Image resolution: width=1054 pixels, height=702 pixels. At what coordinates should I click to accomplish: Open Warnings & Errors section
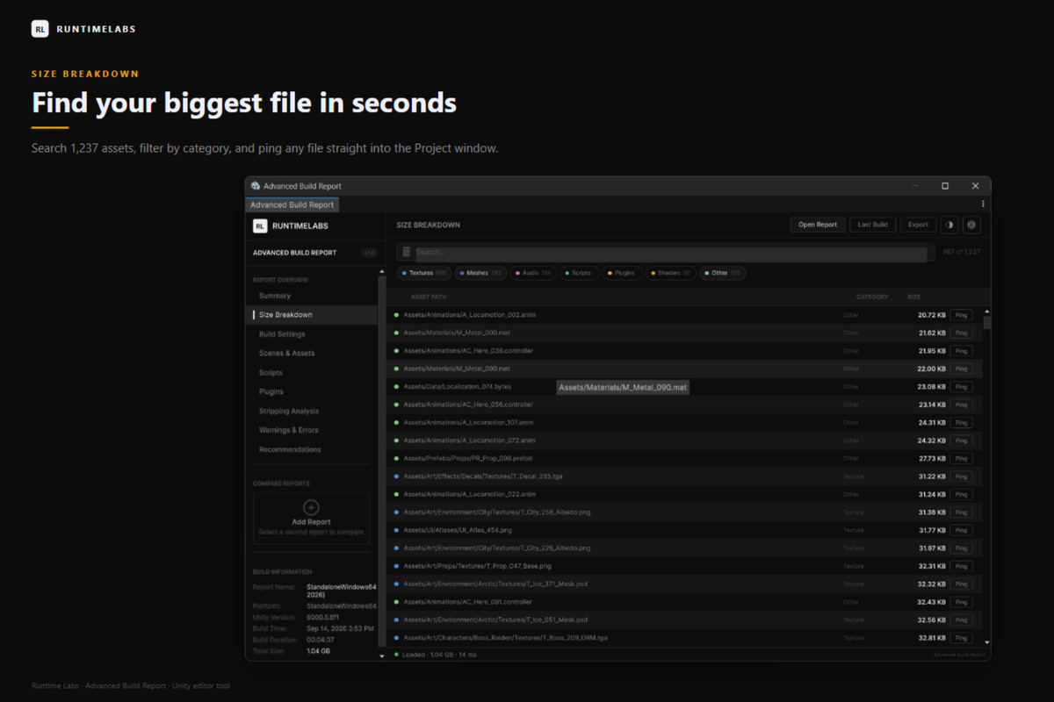312,430
